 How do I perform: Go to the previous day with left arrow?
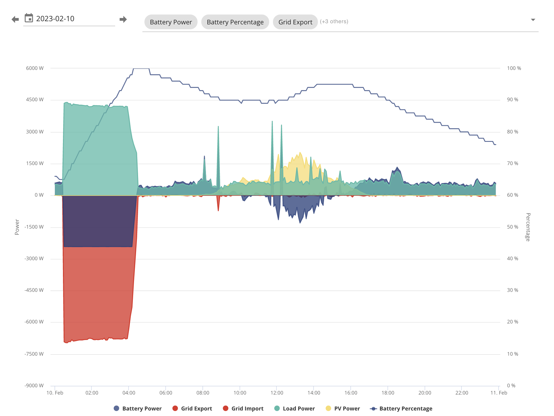point(15,19)
